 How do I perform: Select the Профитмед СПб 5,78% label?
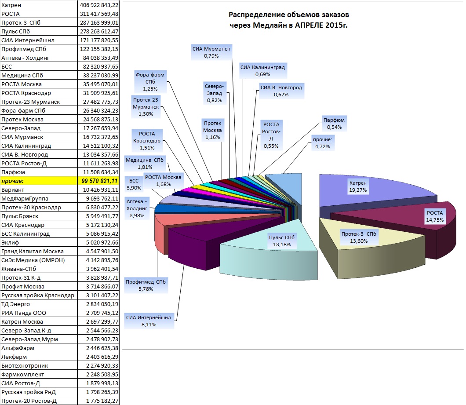pos(146,285)
